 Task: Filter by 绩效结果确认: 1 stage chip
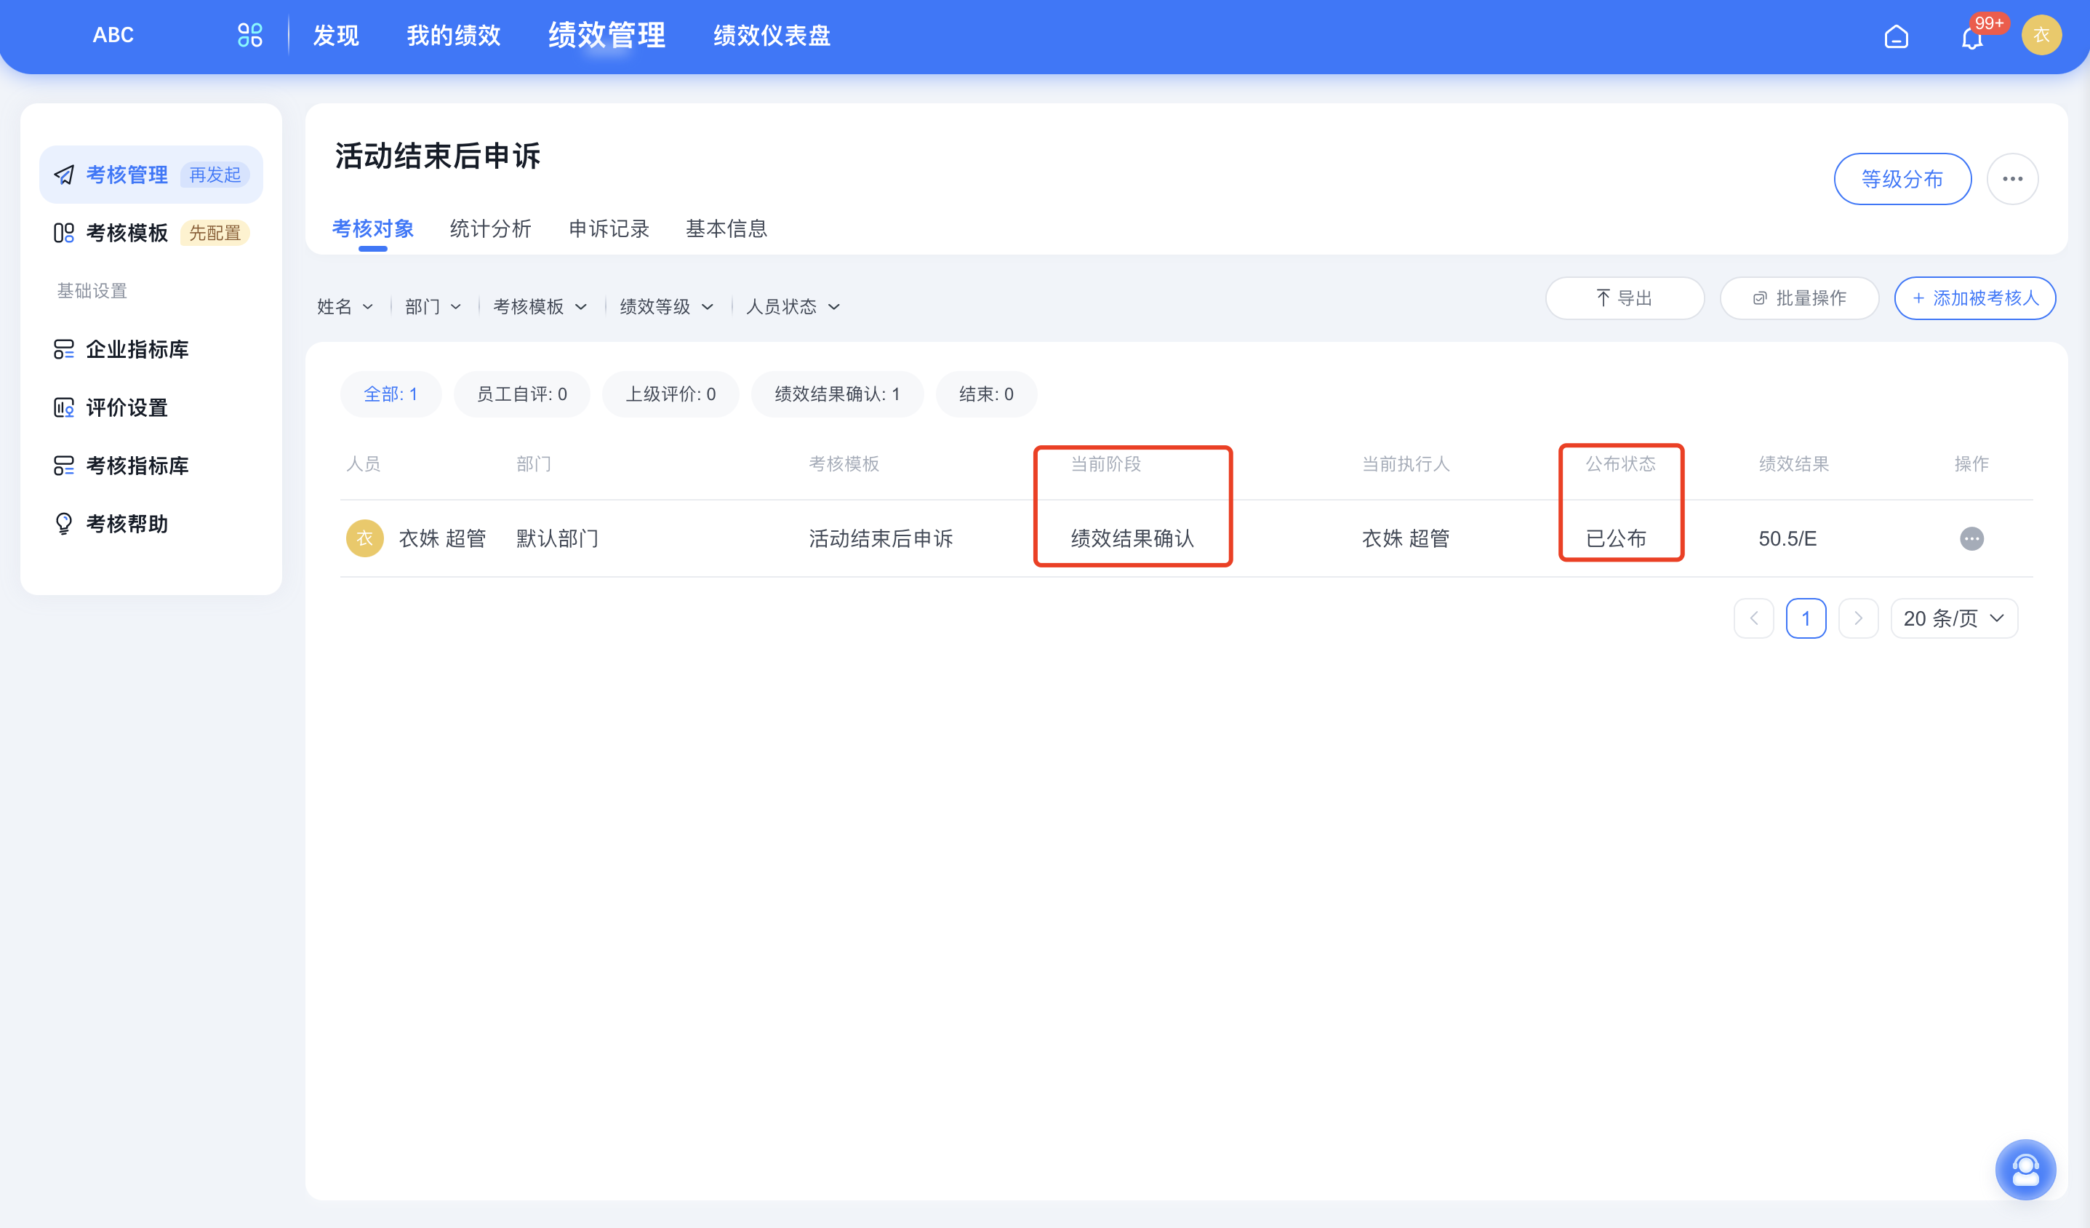(x=837, y=394)
